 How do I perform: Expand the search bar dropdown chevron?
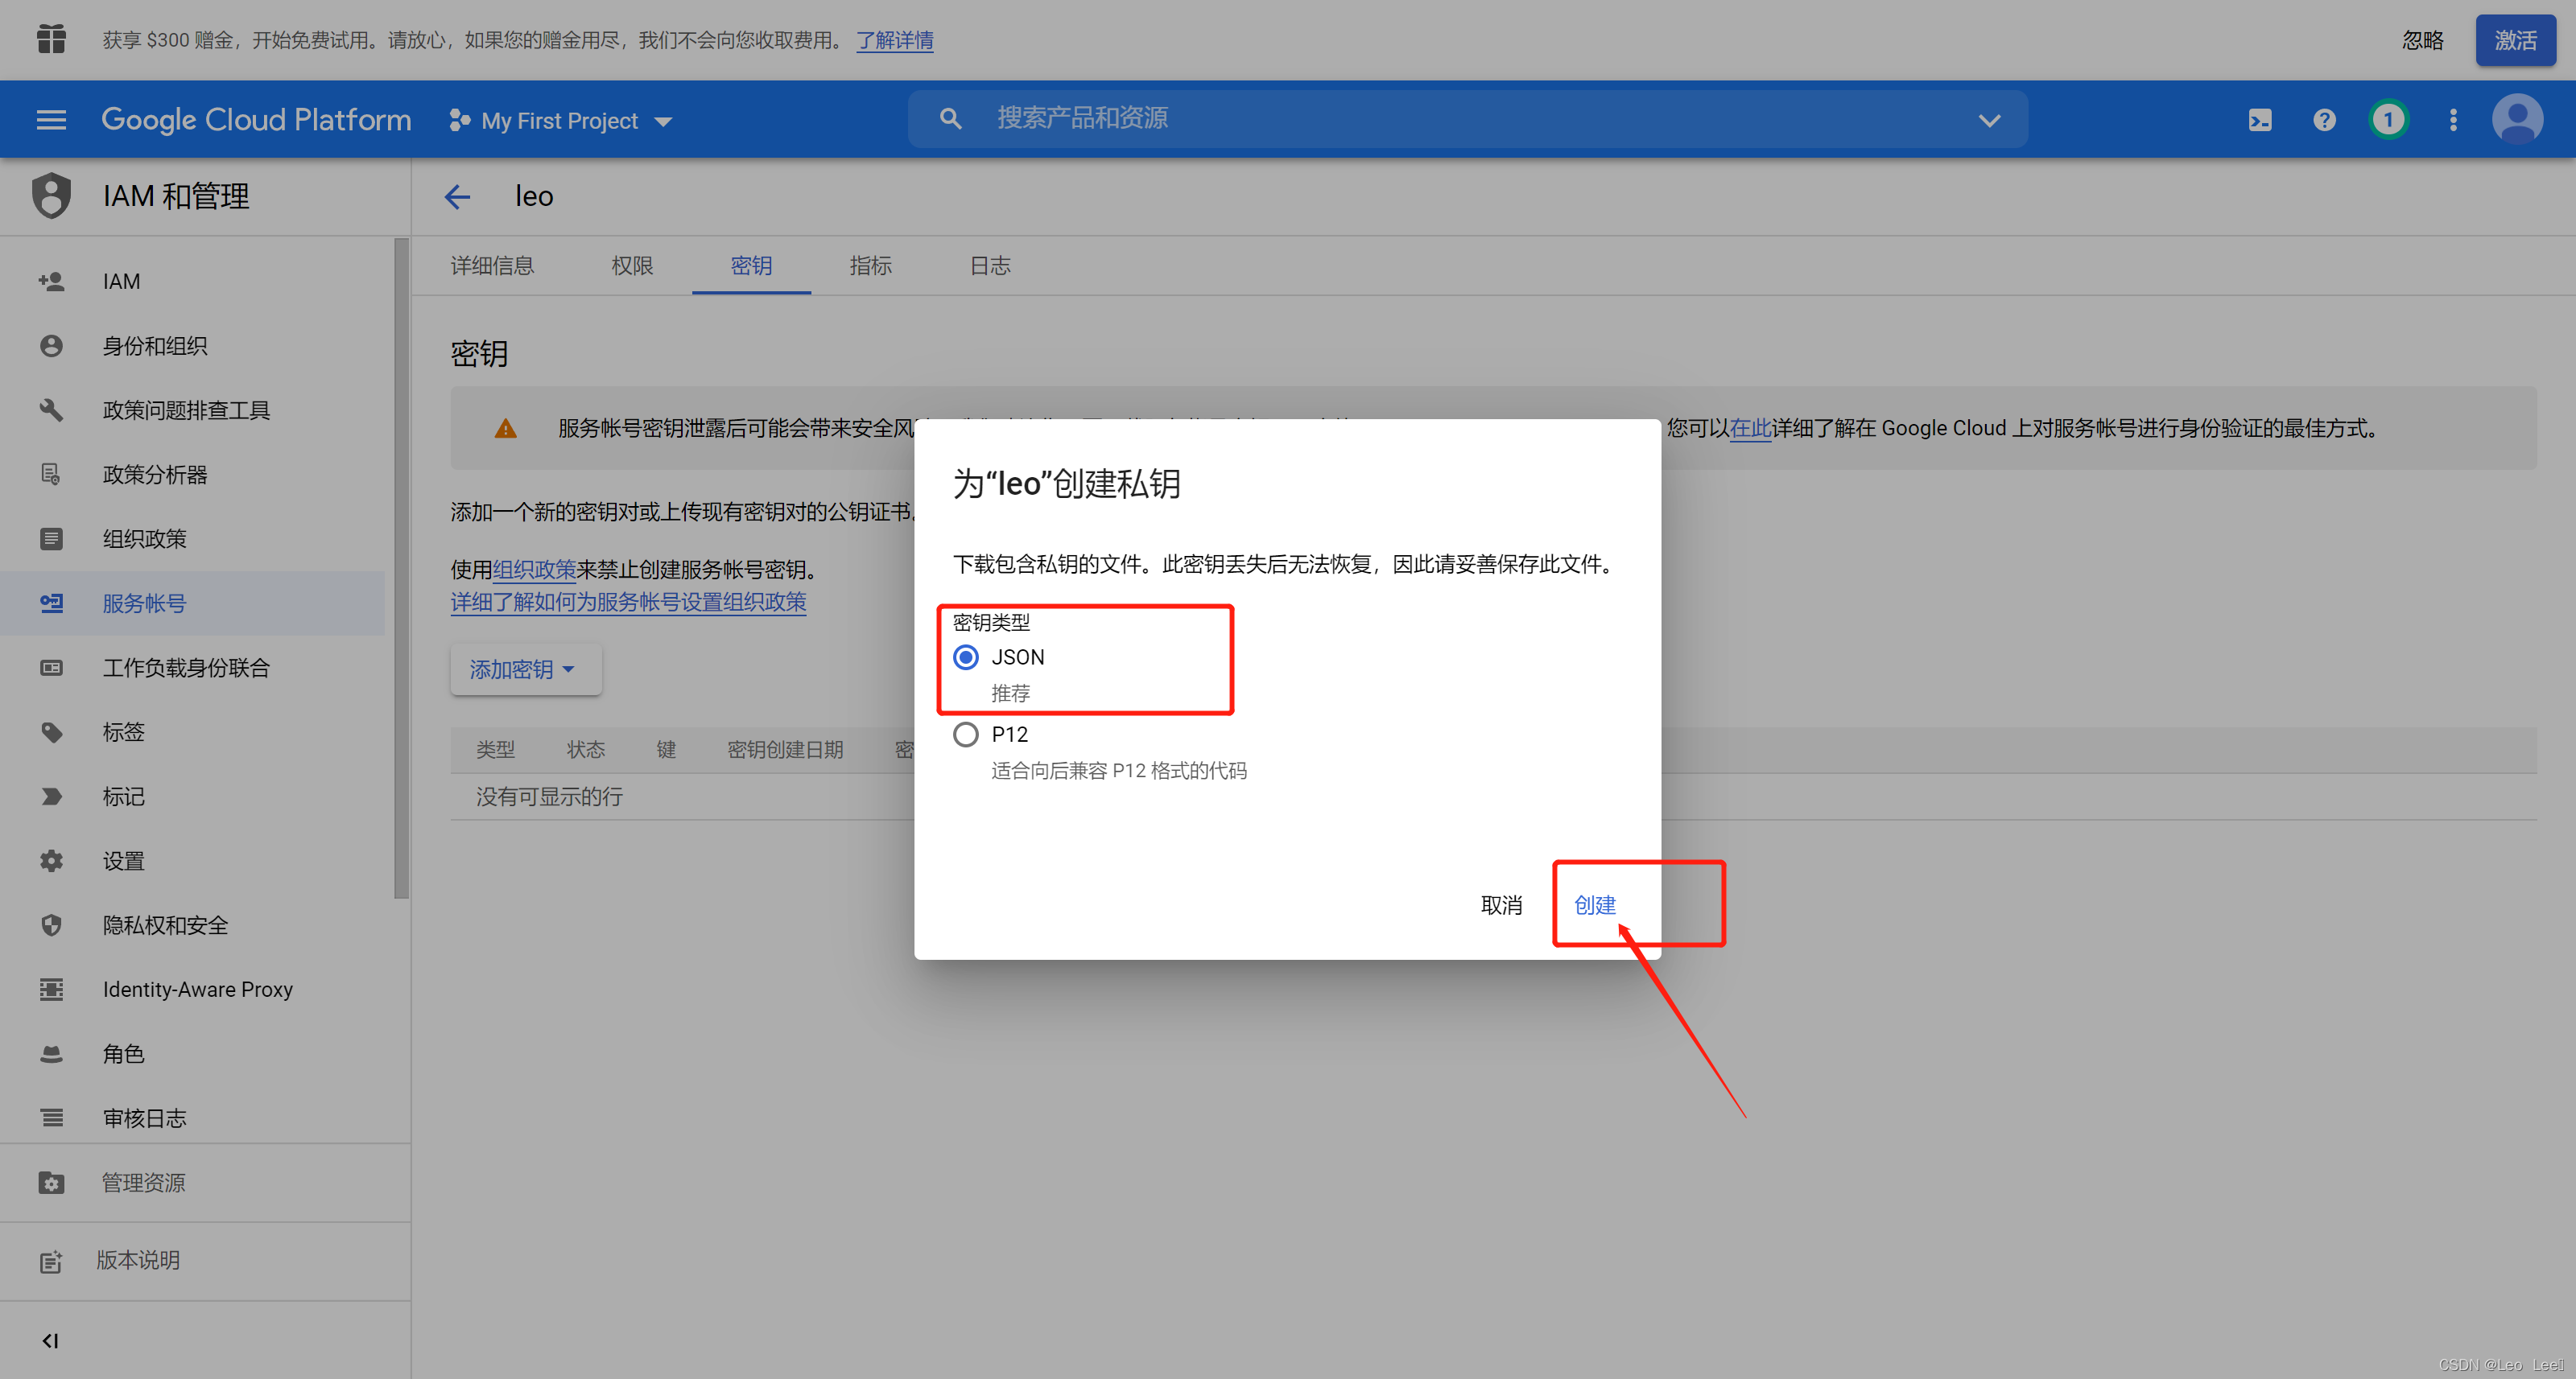(1989, 120)
